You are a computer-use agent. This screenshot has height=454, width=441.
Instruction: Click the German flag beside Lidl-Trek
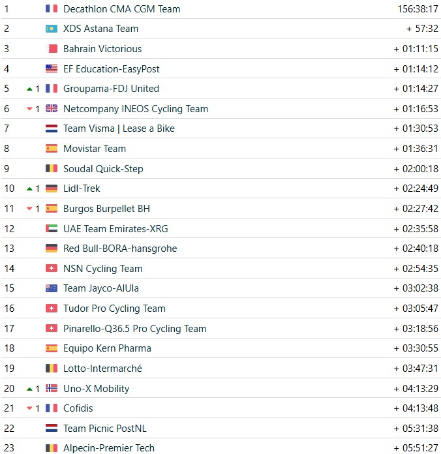(52, 189)
